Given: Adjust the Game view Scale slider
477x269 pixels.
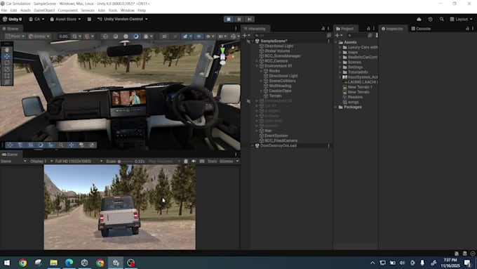Looking at the screenshot, I should [x=126, y=161].
